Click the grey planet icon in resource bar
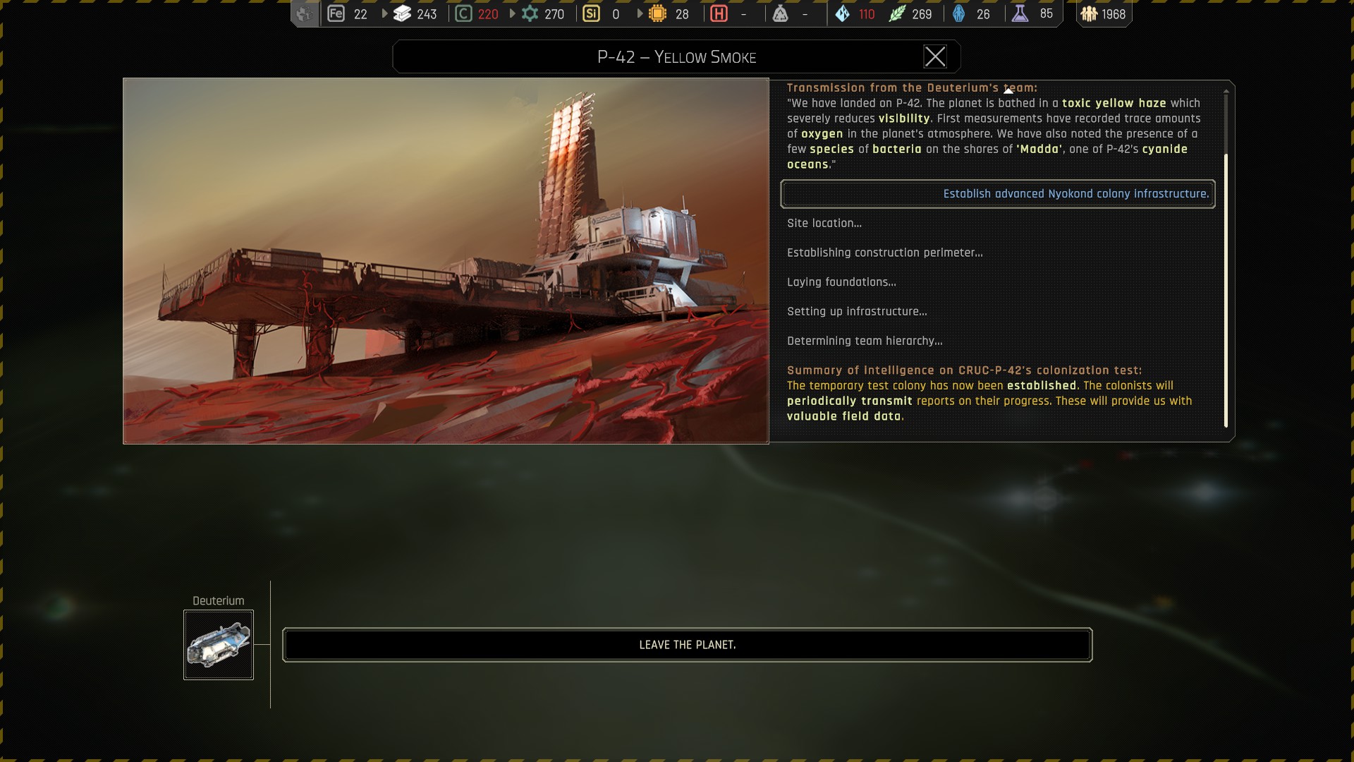 tap(304, 13)
